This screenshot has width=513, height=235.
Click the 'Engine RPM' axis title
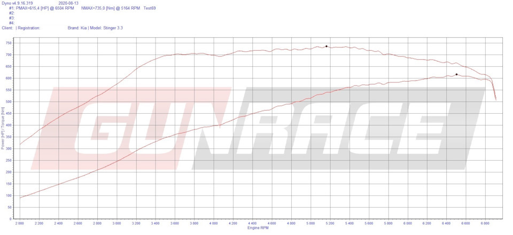point(258,228)
